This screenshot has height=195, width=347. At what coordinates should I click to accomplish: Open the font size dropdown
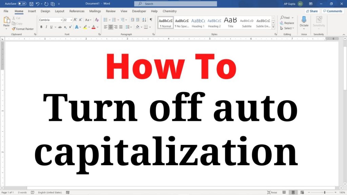[x=71, y=20]
